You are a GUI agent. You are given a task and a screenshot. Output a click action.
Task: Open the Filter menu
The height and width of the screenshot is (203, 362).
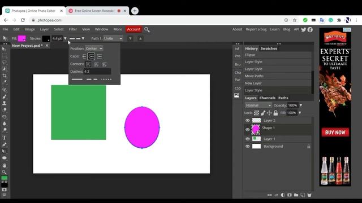click(73, 29)
